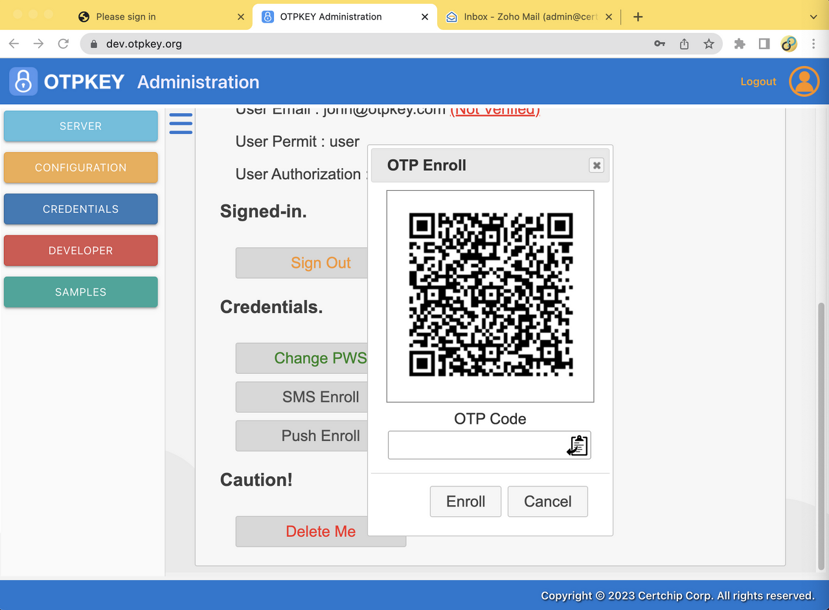Click the Sign Out button
Viewport: 829px width, 610px height.
pos(302,263)
